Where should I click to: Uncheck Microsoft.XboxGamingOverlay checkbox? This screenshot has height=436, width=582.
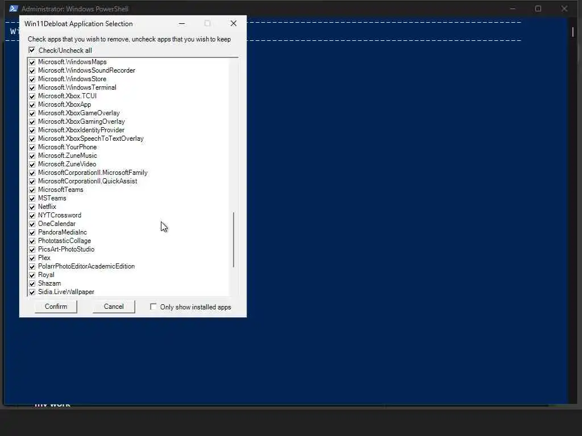tap(32, 122)
